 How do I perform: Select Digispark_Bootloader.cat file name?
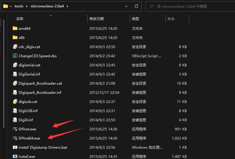[40, 83]
